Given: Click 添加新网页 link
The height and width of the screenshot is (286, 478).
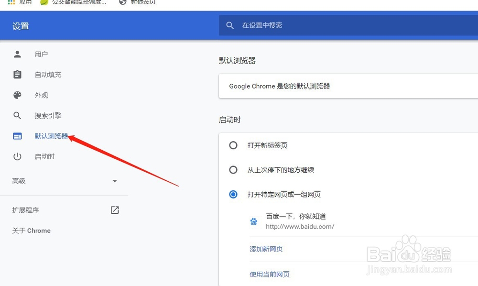Looking at the screenshot, I should tap(266, 249).
